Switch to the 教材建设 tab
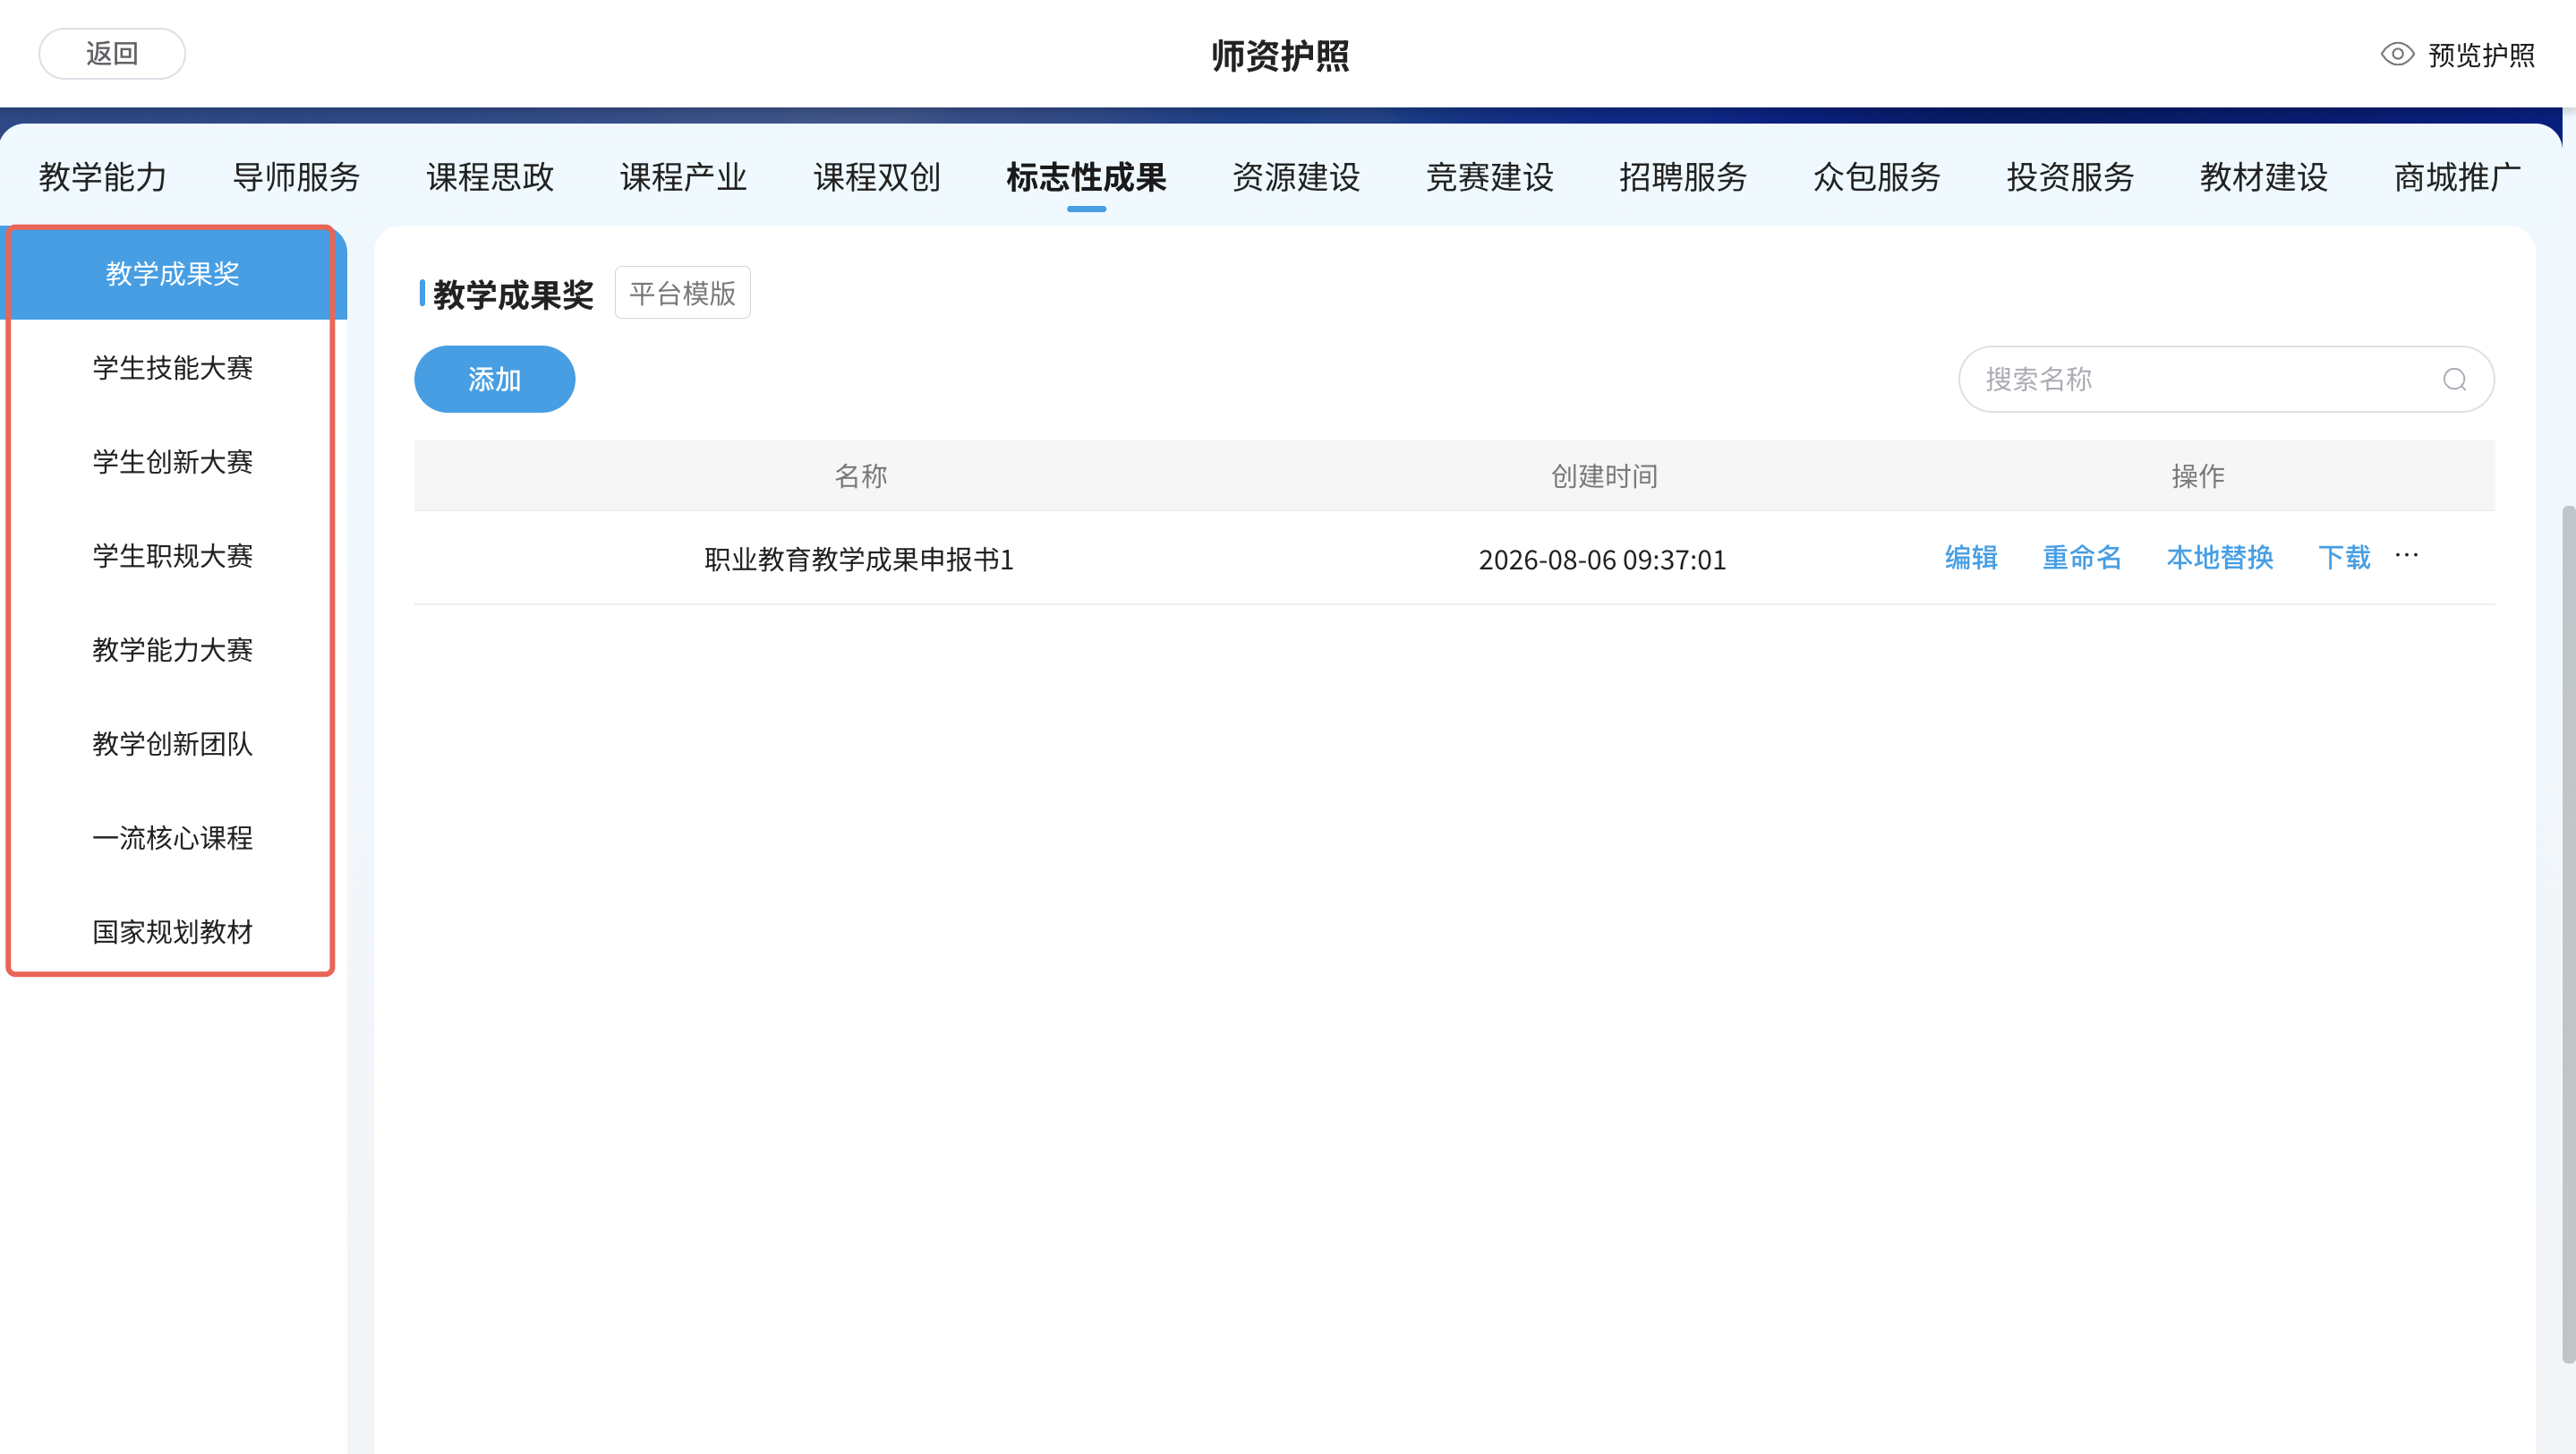2576x1454 pixels. (2264, 177)
